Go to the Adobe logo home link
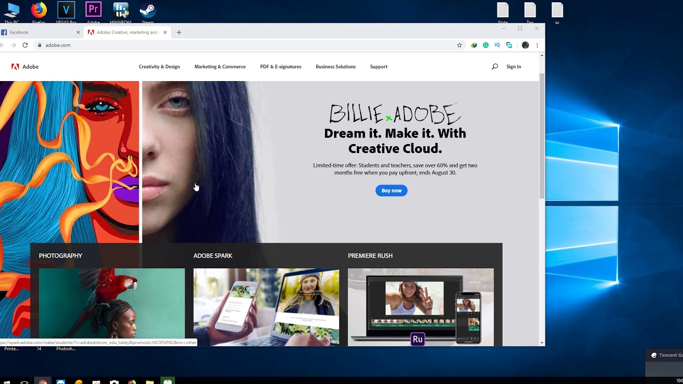 click(25, 67)
